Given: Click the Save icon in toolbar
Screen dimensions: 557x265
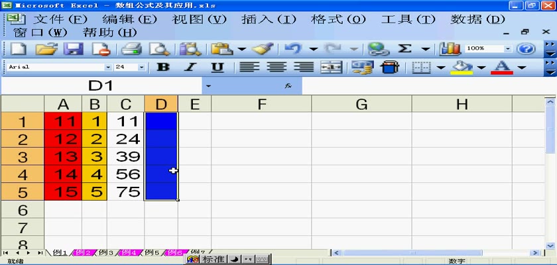Looking at the screenshot, I should (72, 49).
